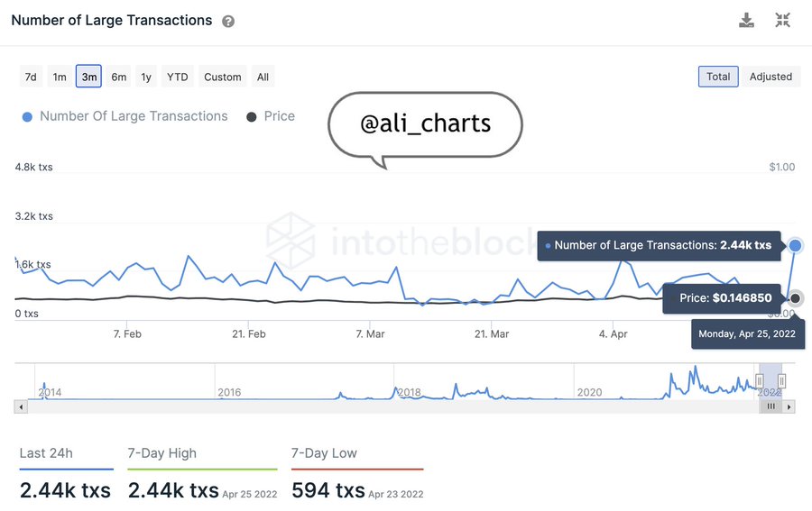This screenshot has height=511, width=812.
Task: Click the black price point marker
Action: coord(795,298)
